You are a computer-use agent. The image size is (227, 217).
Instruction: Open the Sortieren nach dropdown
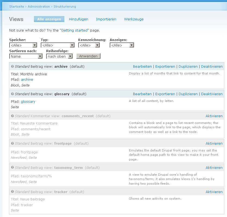click(26, 56)
